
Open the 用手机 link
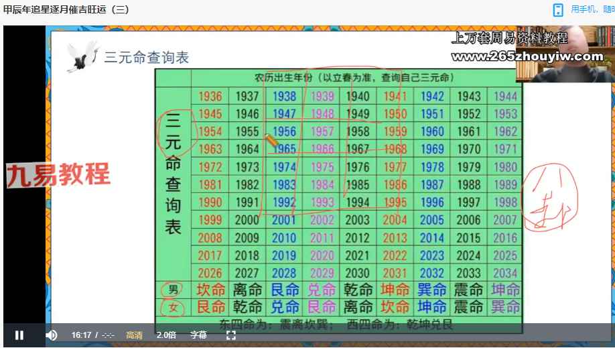click(592, 9)
